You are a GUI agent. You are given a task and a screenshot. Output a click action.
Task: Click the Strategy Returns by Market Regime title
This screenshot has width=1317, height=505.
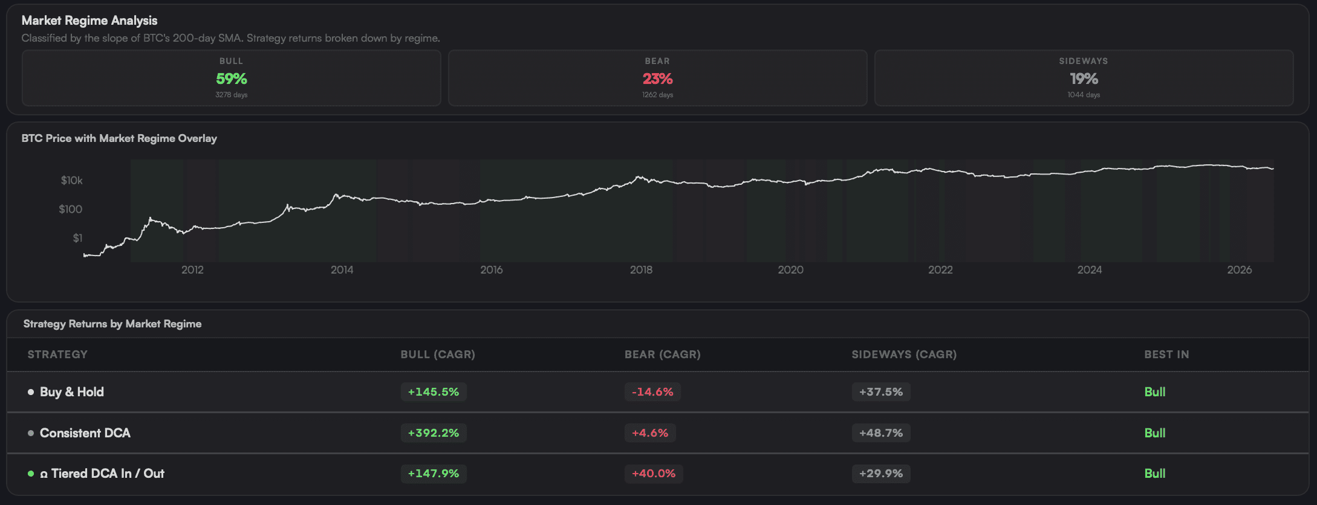coord(112,324)
